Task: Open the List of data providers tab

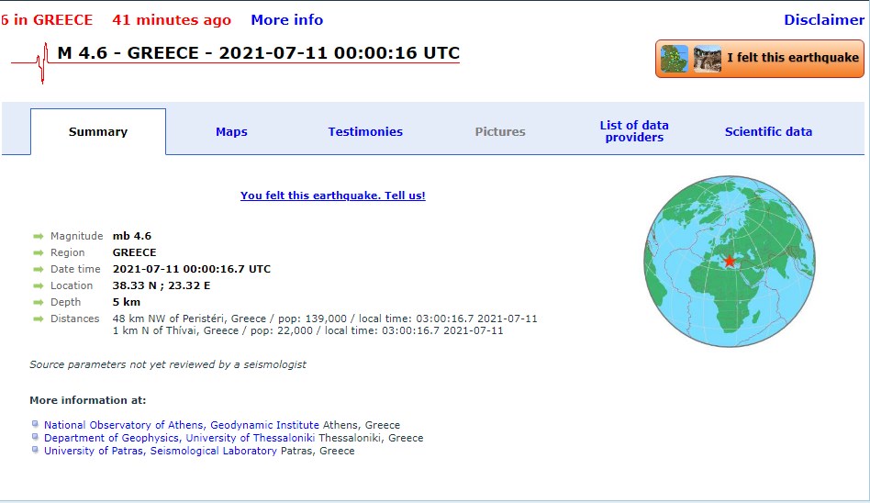Action: click(634, 131)
